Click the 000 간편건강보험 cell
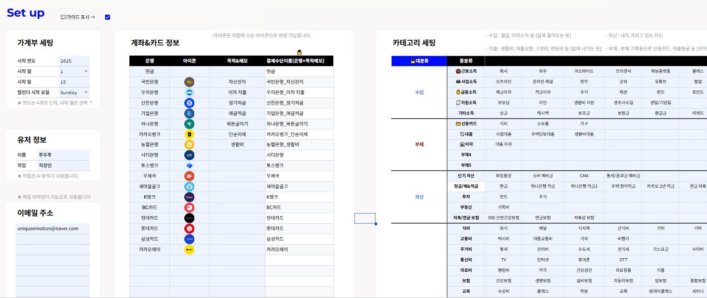Screen dimensions: 707x298 (503, 218)
